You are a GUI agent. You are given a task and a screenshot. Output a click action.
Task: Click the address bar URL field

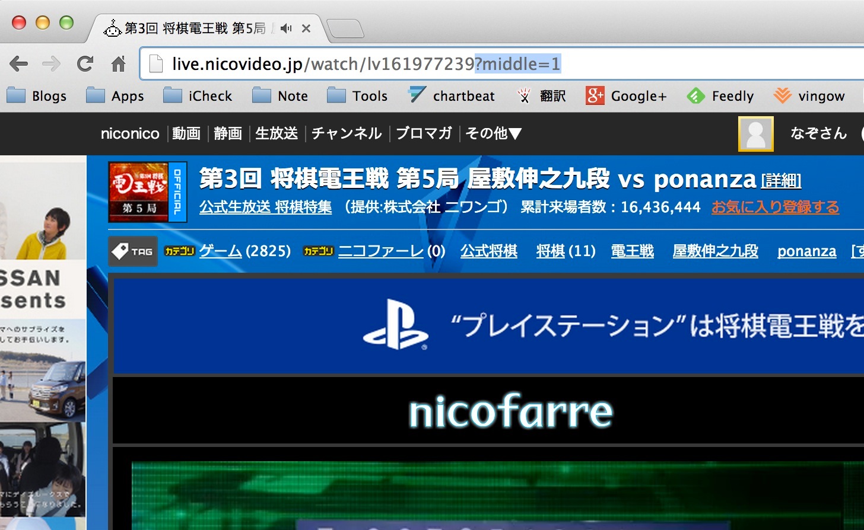(x=501, y=63)
